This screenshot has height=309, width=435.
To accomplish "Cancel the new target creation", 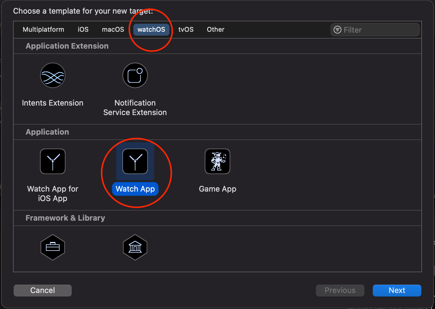I will pos(42,290).
